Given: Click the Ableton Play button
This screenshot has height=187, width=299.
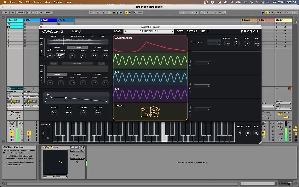Looking at the screenshot, I should (x=111, y=12).
